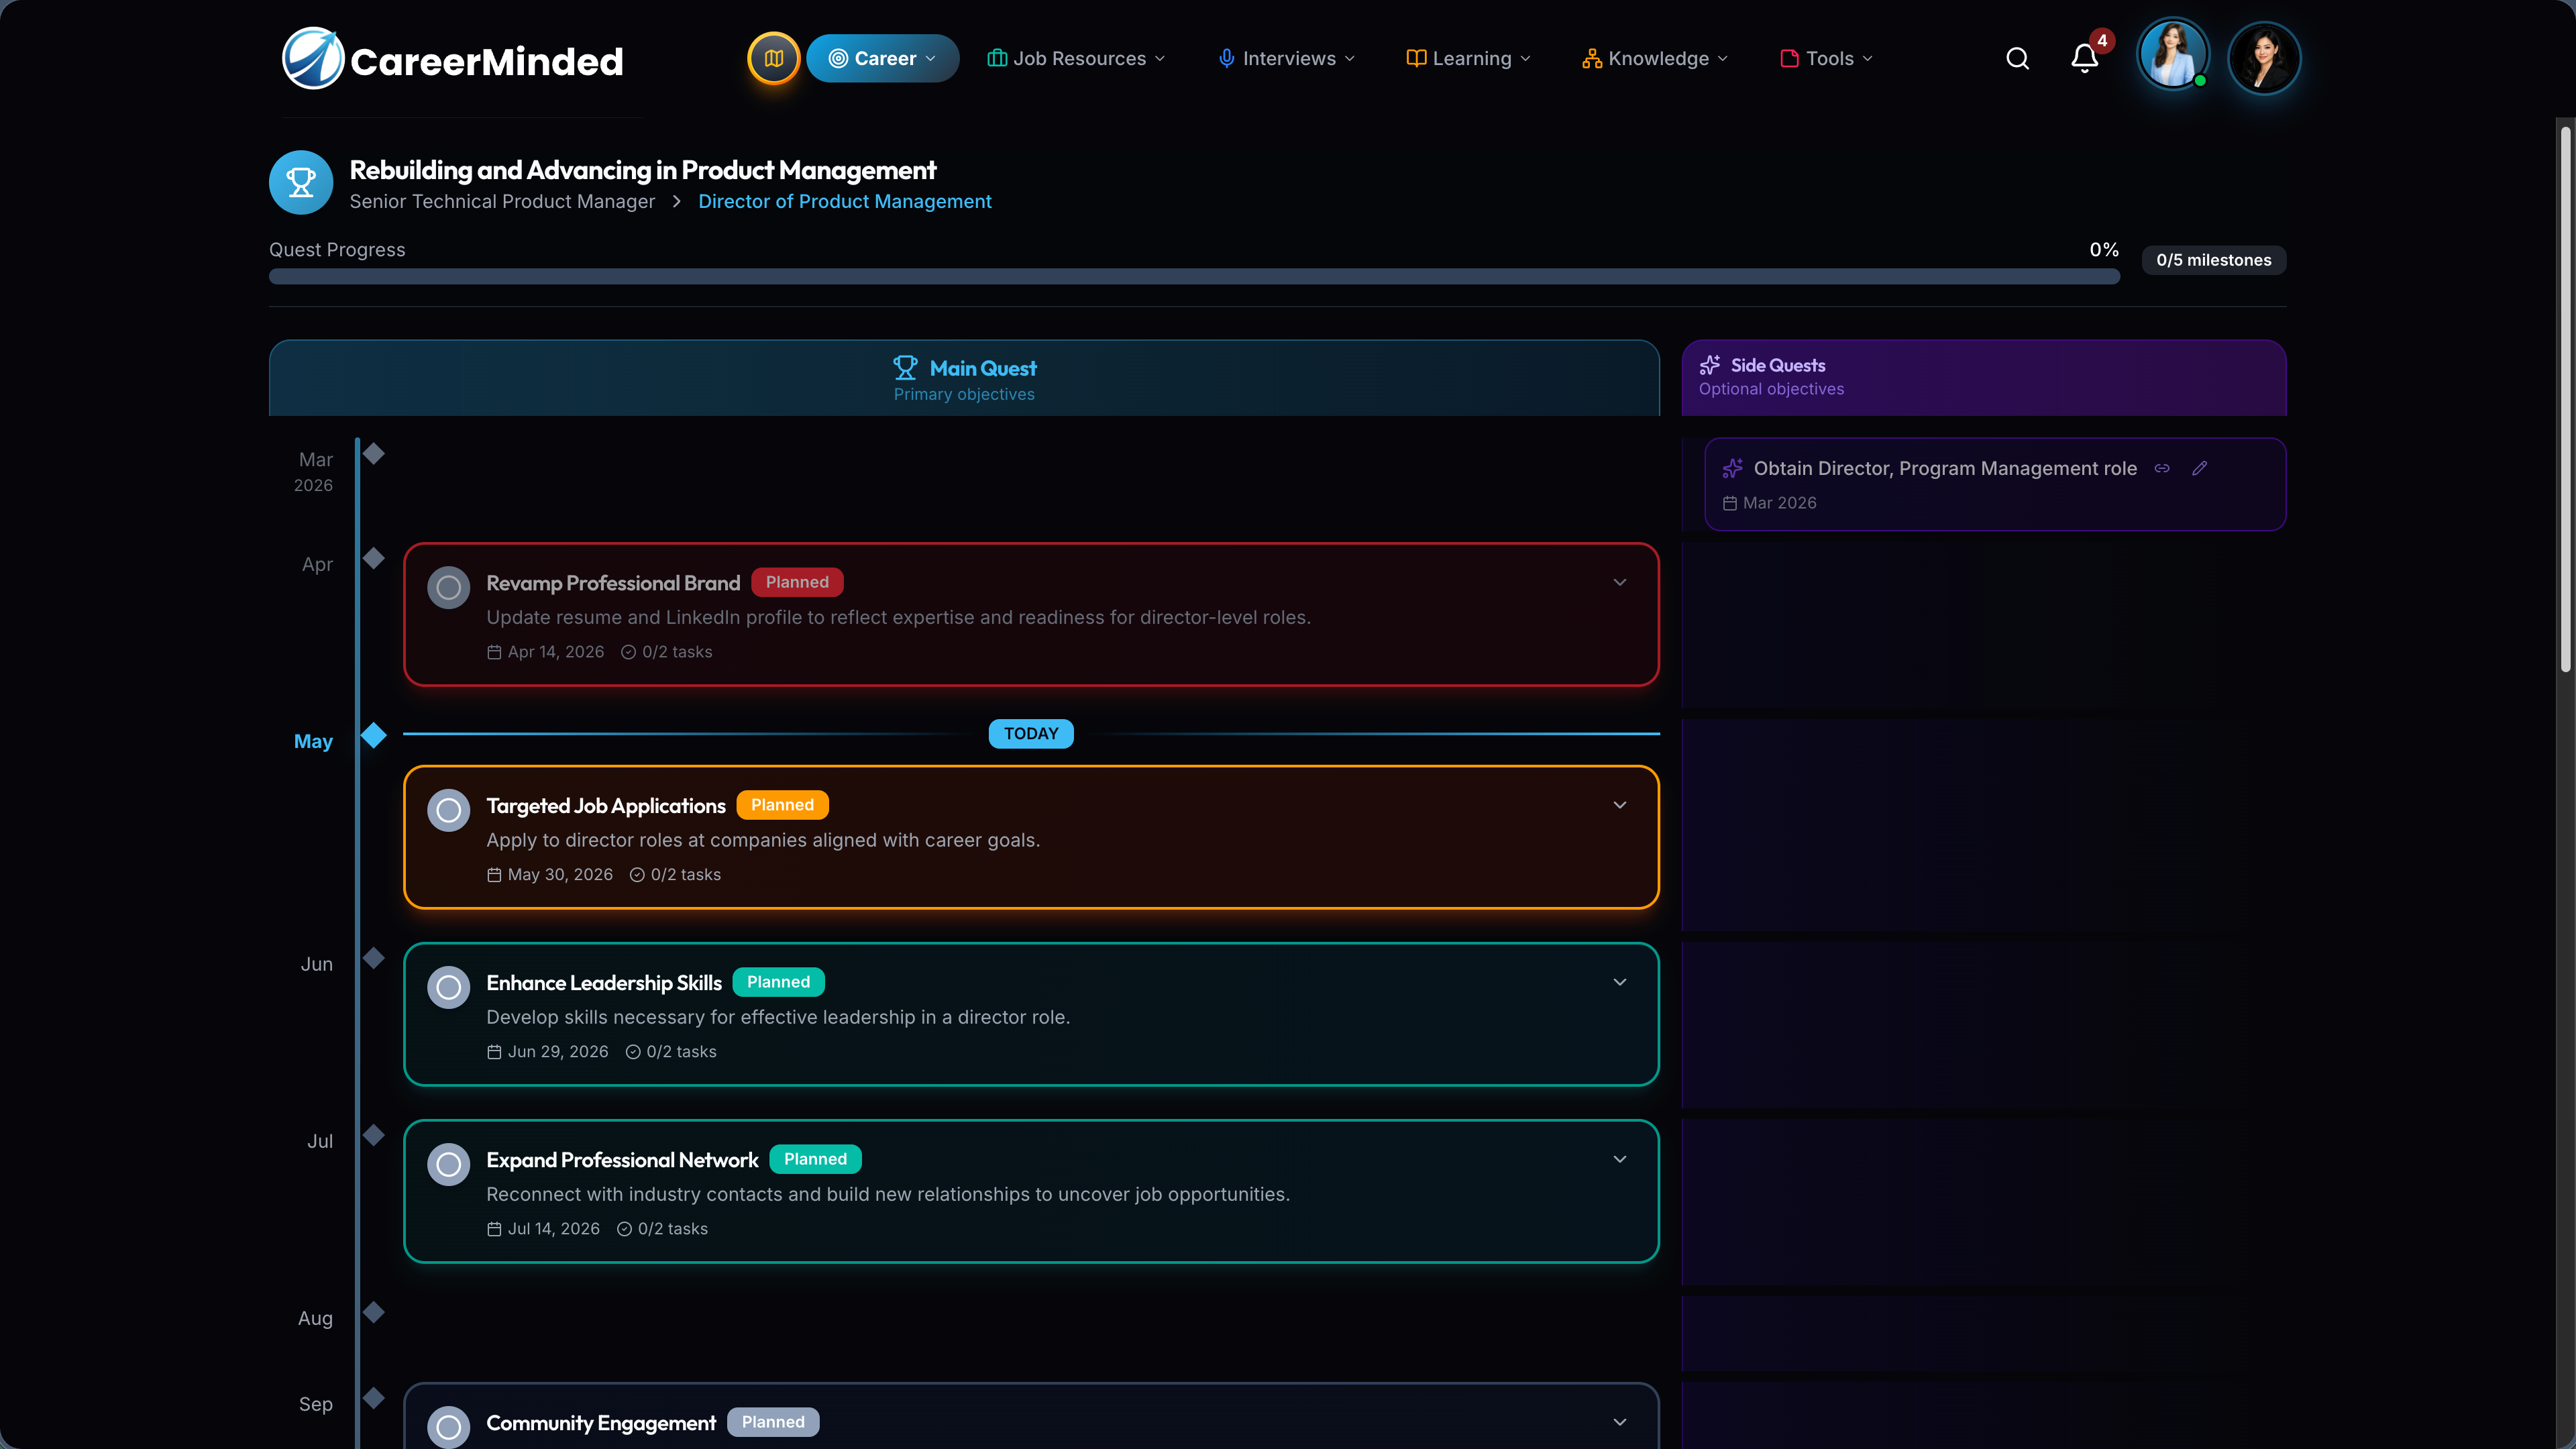This screenshot has height=1449, width=2576.
Task: Click the Interviews microphone icon
Action: [1227, 58]
